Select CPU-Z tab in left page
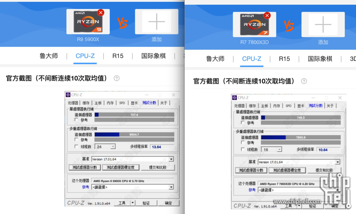The image size is (356, 214). click(85, 56)
